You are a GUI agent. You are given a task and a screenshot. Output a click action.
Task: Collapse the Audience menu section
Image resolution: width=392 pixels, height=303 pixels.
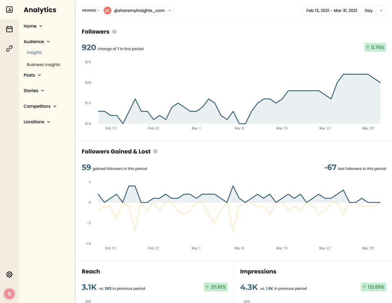(37, 42)
